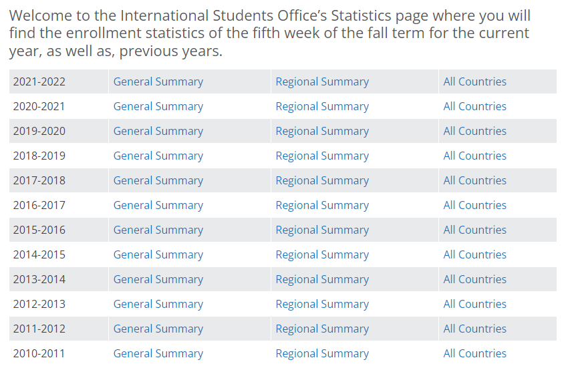This screenshot has width=574, height=366.
Task: Open All Countries for 2021-2022
Action: point(474,81)
